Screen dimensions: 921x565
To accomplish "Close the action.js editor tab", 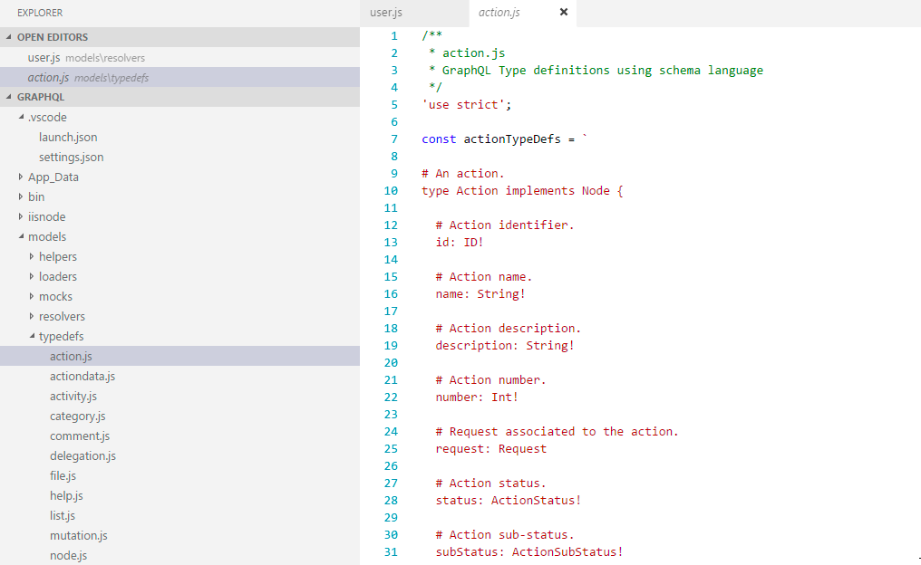I will tap(563, 14).
